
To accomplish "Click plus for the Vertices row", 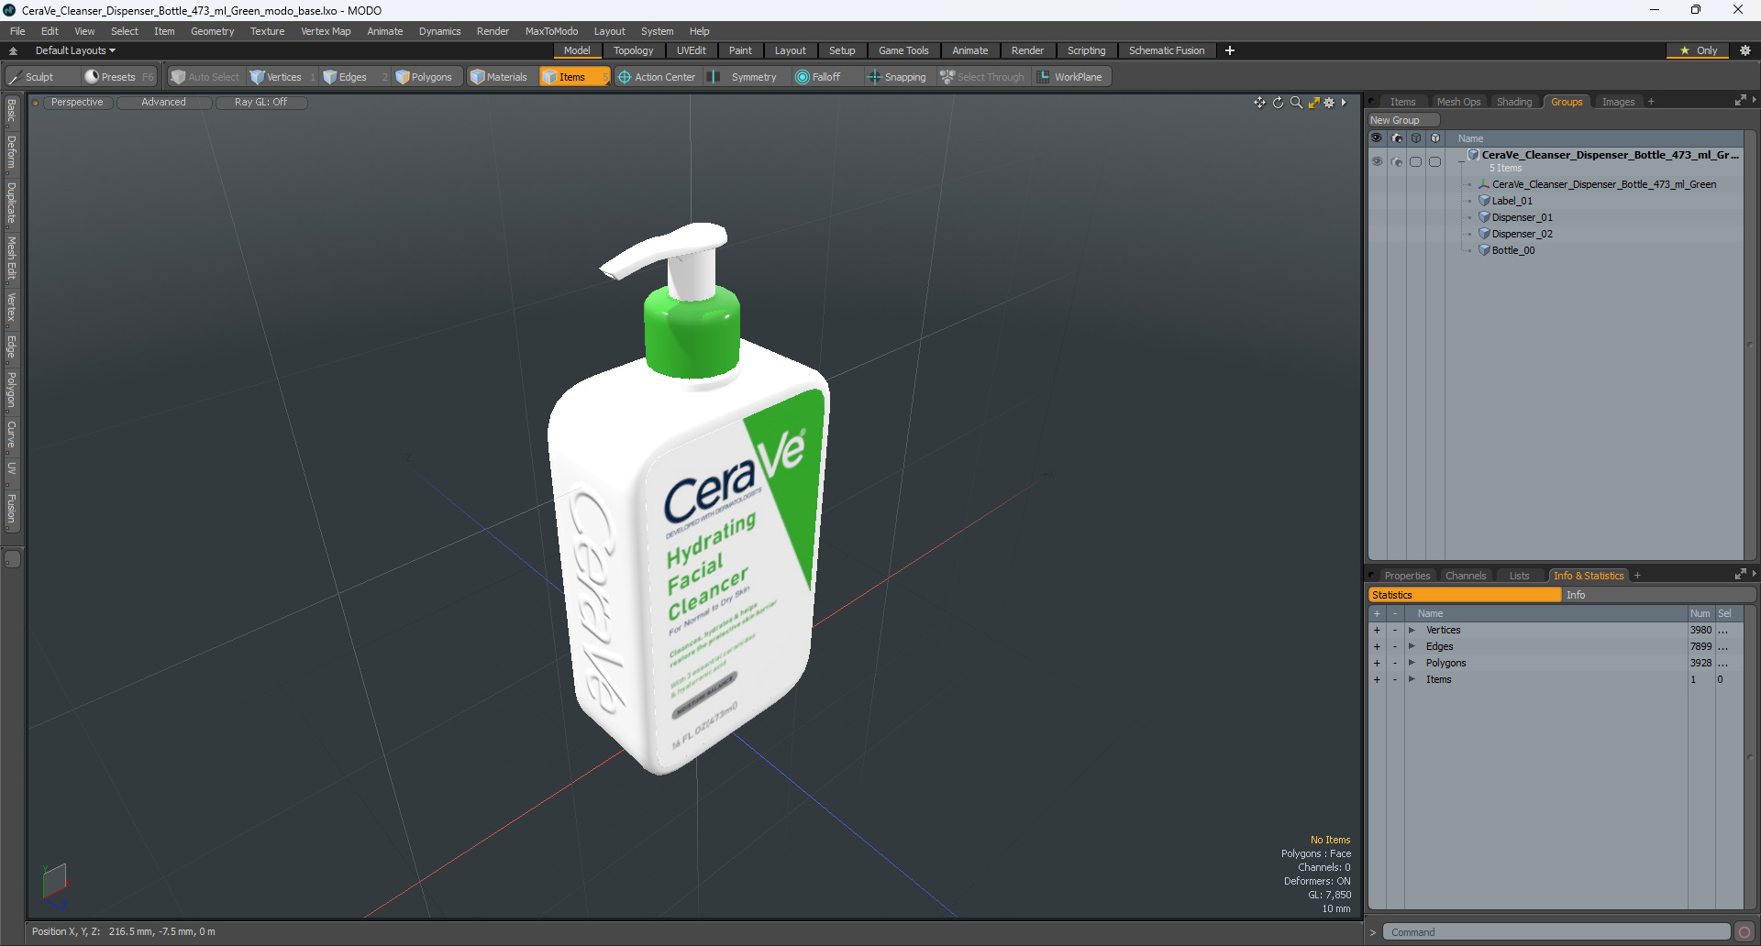I will click(1377, 631).
